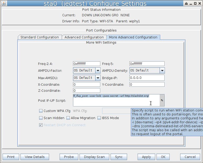Click inside the Post IF-UP Script text area
Image resolution: width=203 pixels, height=163 pixels.
pyautogui.click(x=116, y=102)
